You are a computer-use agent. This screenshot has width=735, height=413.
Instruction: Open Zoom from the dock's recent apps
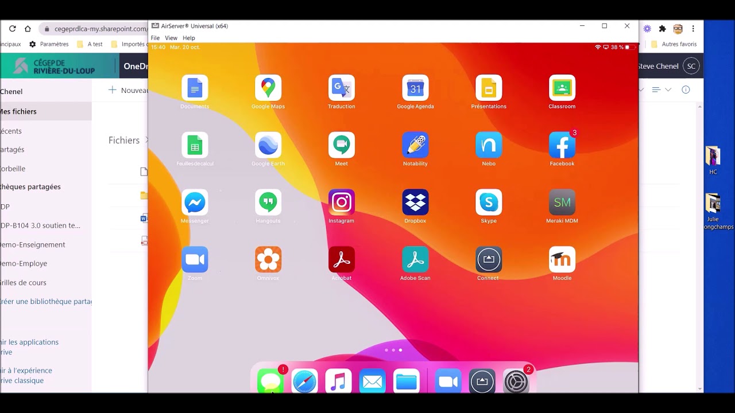click(448, 381)
